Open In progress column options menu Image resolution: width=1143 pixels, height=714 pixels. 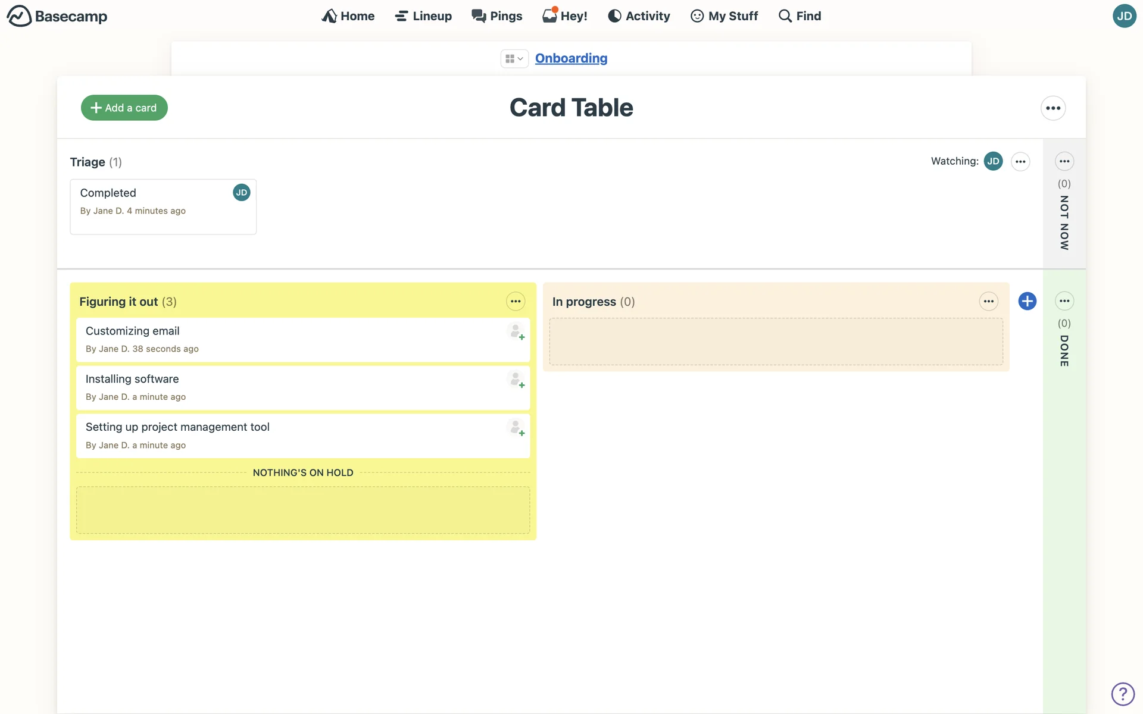pos(988,302)
